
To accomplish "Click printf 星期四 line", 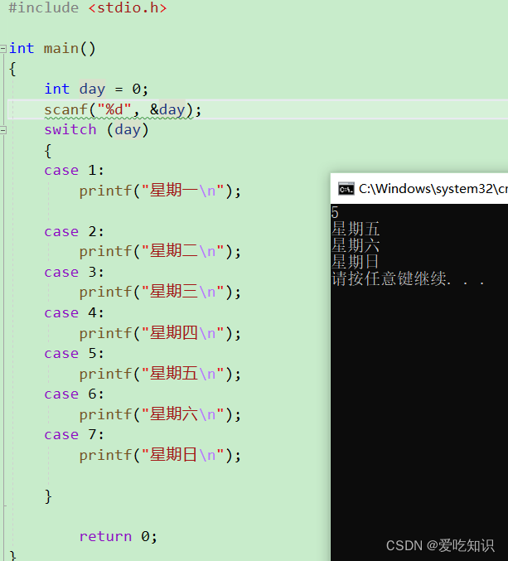I will click(160, 333).
